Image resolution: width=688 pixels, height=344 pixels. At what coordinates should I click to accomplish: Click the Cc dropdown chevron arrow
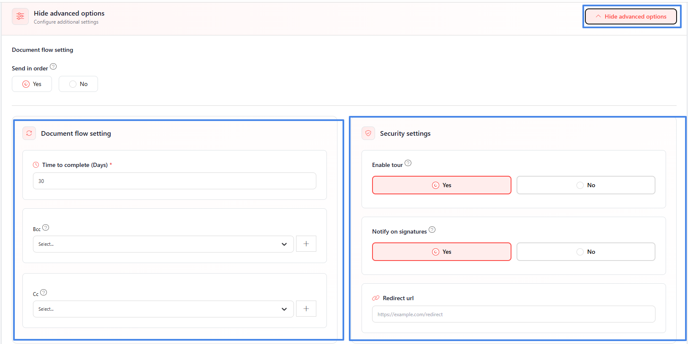click(284, 309)
